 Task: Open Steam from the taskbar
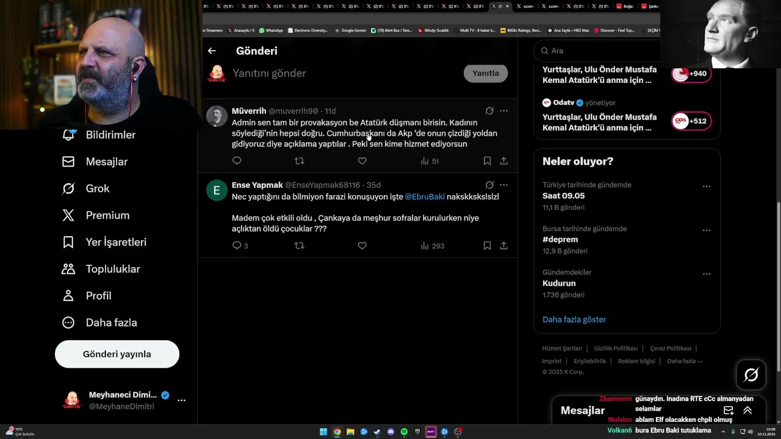click(377, 432)
